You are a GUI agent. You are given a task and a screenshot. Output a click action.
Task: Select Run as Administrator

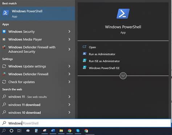coord(102,54)
